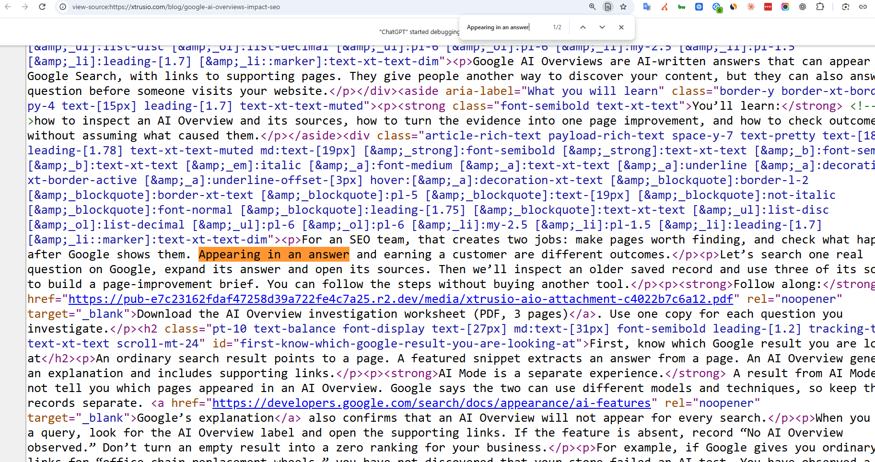The image size is (875, 462).
Task: Open the Extensions puzzle menu
Action: coord(820,7)
